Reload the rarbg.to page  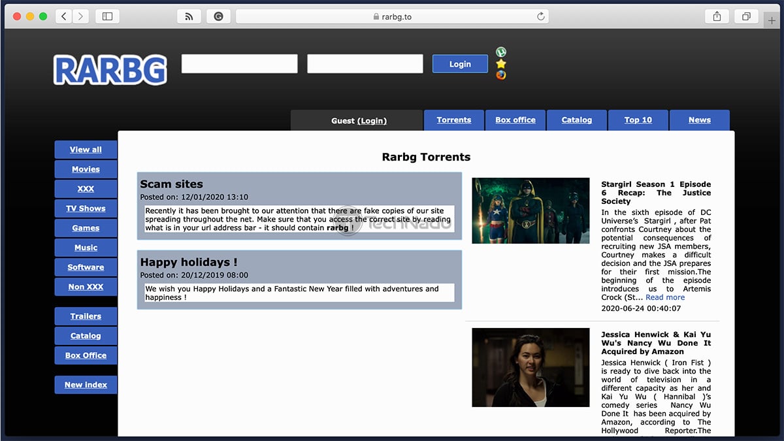pyautogui.click(x=541, y=16)
